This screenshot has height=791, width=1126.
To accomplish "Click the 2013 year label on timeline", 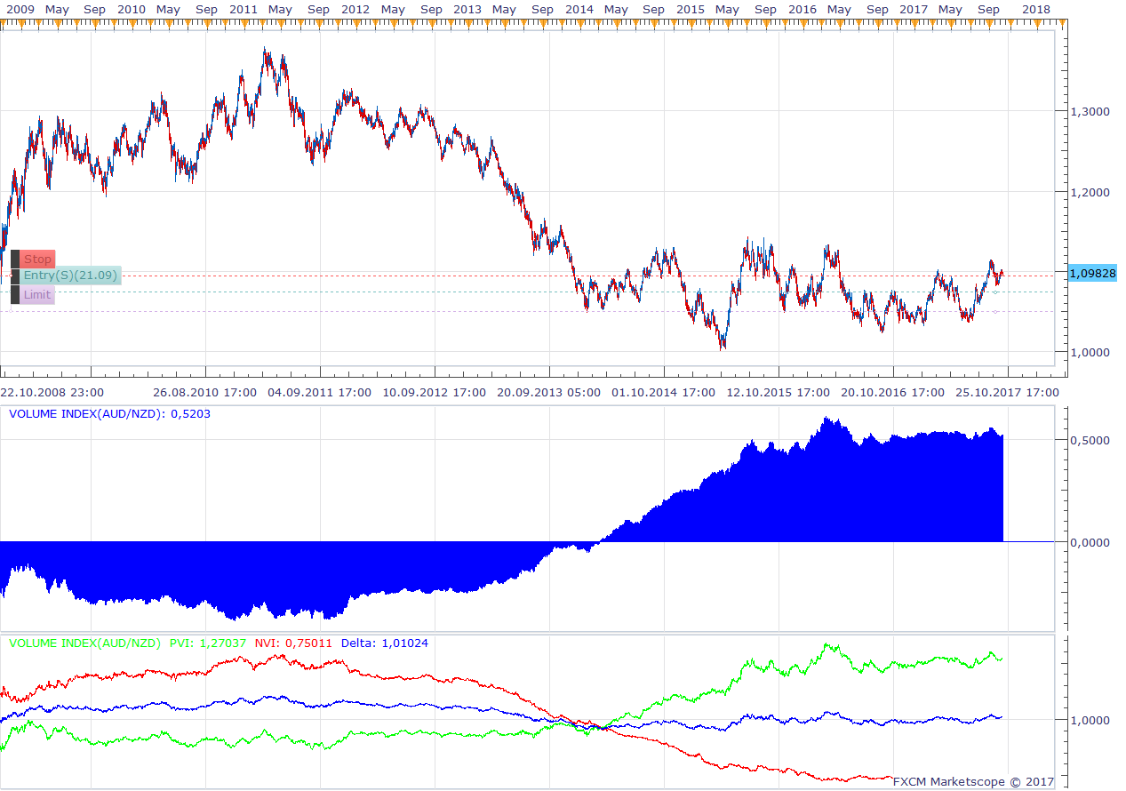I will [467, 9].
